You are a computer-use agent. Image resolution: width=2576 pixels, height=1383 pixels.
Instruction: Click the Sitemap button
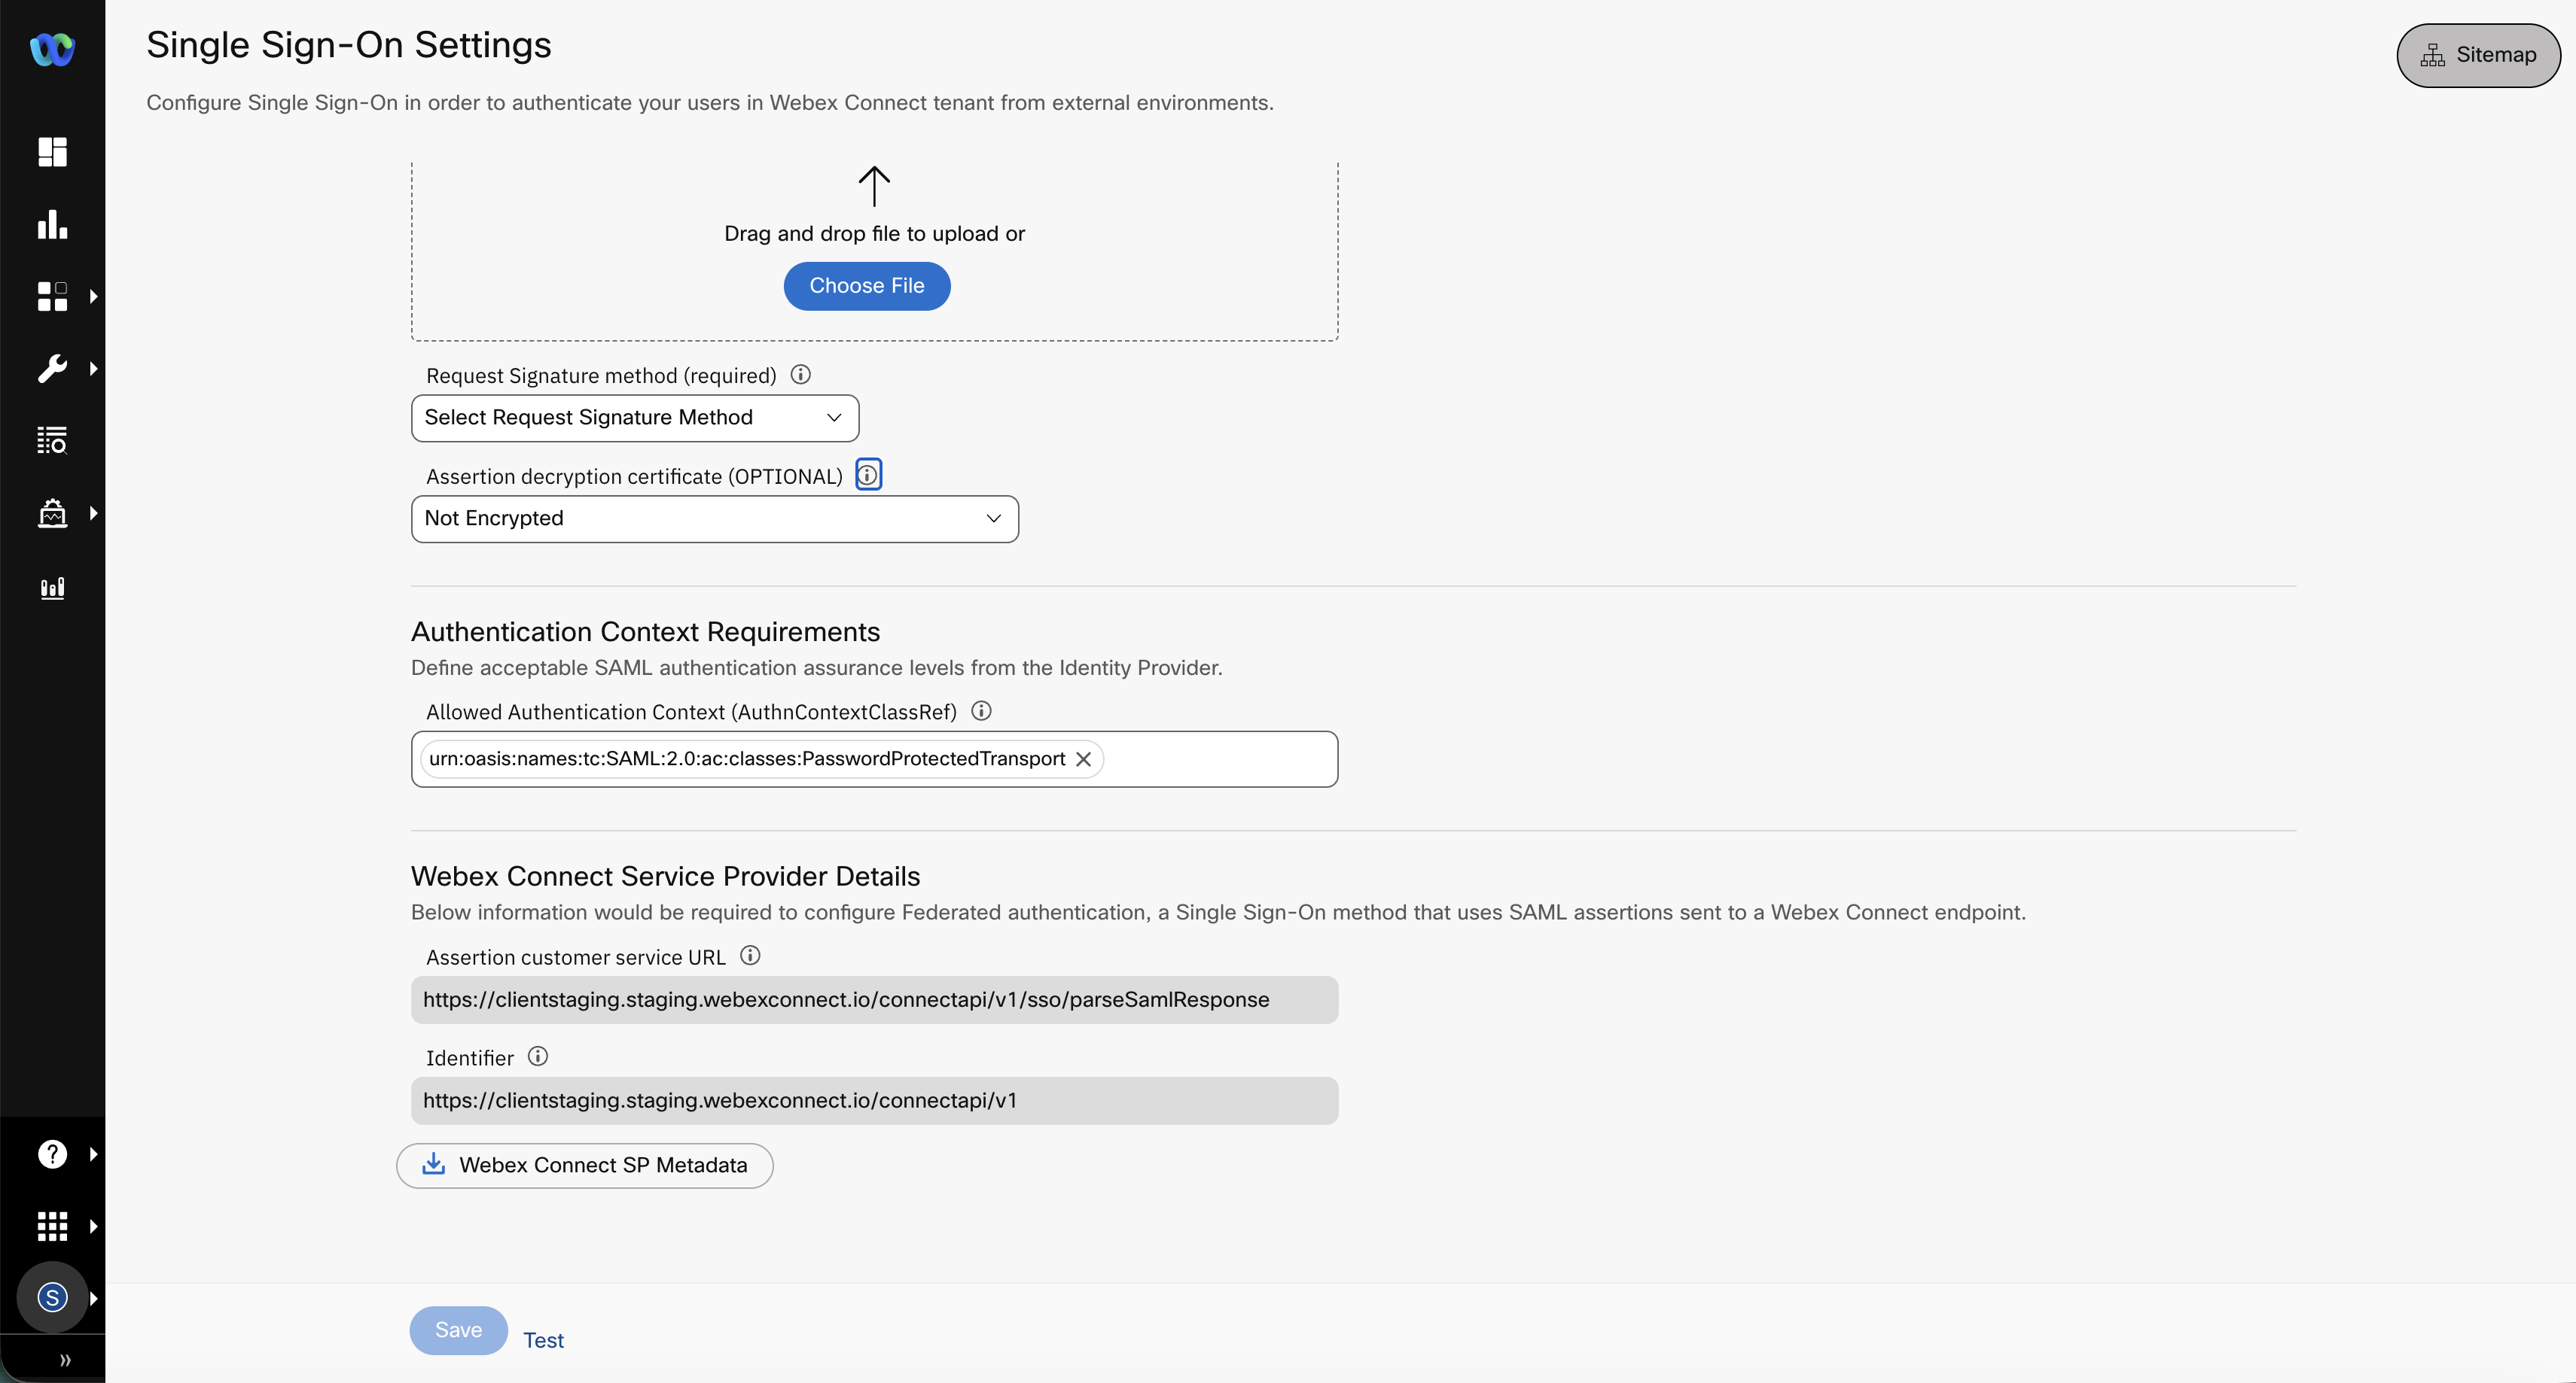coord(2478,55)
